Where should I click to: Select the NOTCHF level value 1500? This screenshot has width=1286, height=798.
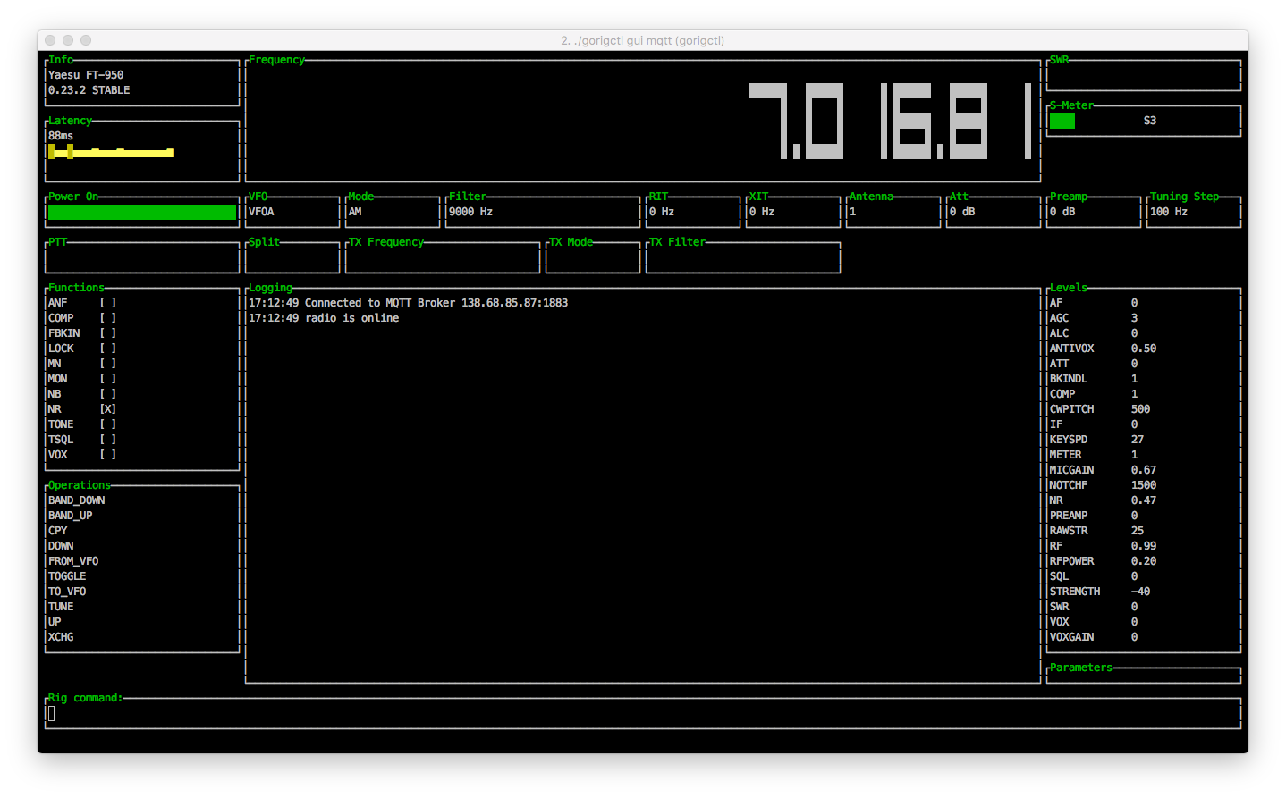(1144, 485)
